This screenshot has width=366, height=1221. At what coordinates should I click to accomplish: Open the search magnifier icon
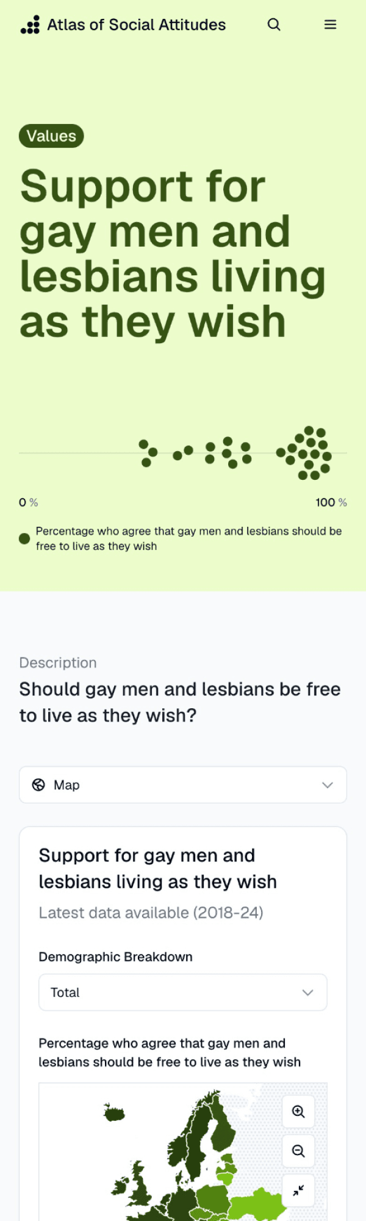pos(274,24)
